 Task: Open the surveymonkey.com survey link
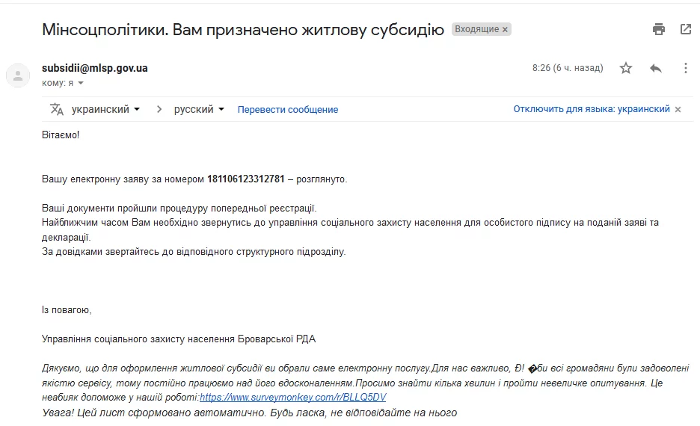pyautogui.click(x=293, y=398)
